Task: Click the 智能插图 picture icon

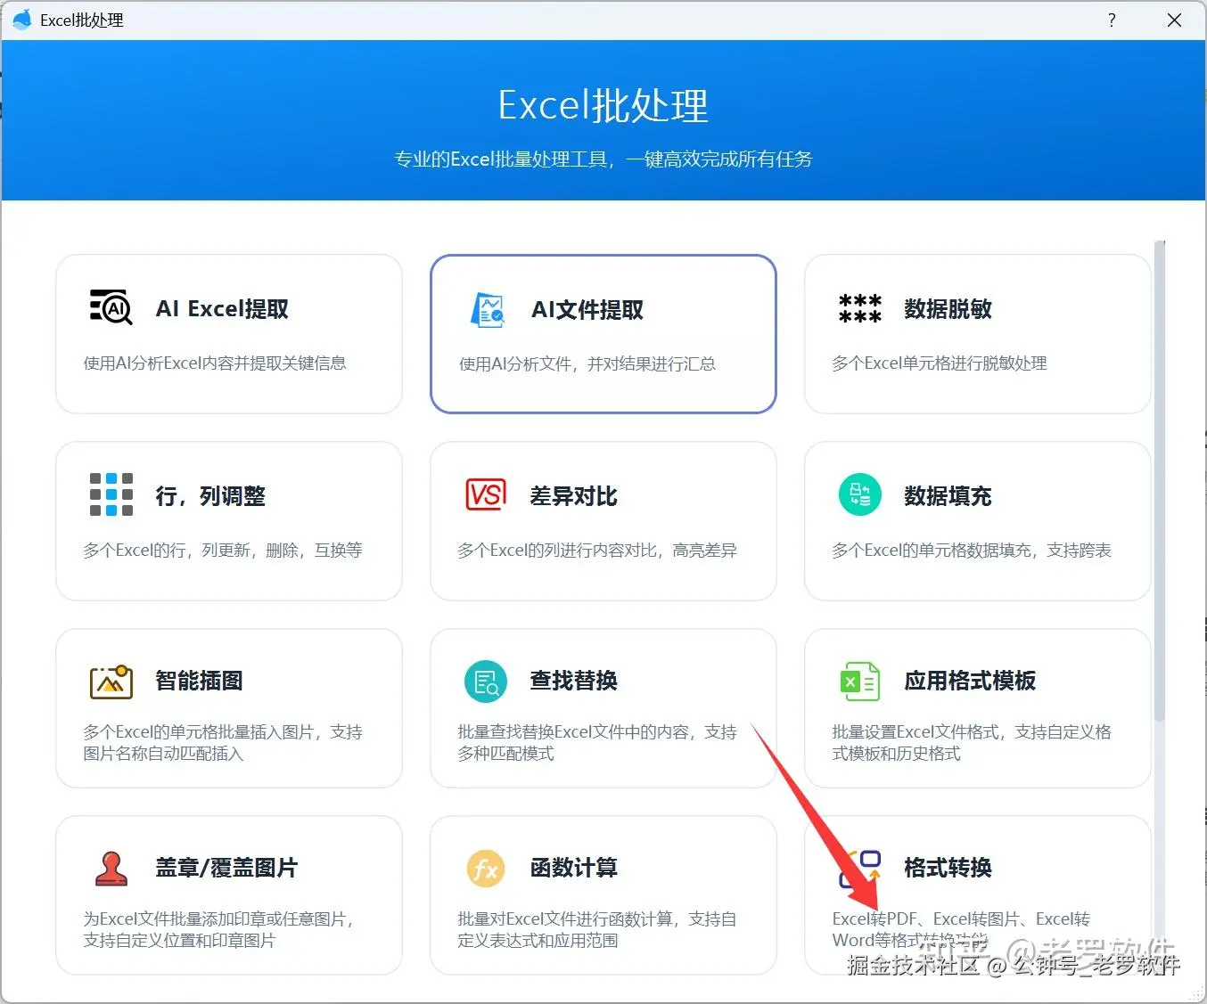Action: [x=111, y=682]
